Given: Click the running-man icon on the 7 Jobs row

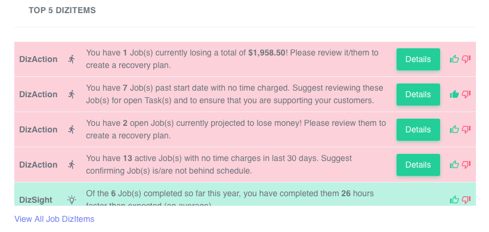Looking at the screenshot, I should click(72, 94).
